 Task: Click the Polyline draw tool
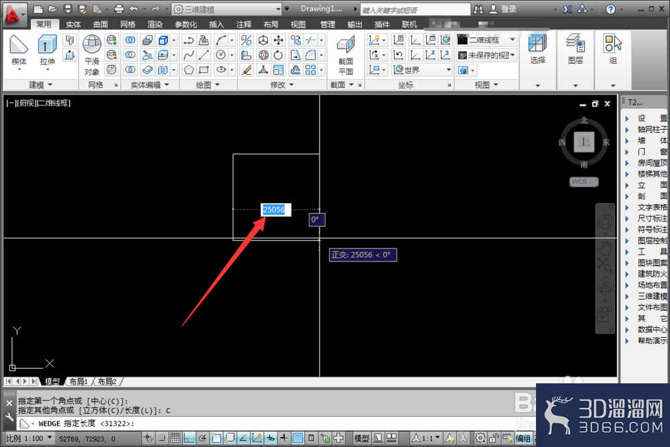pos(188,41)
